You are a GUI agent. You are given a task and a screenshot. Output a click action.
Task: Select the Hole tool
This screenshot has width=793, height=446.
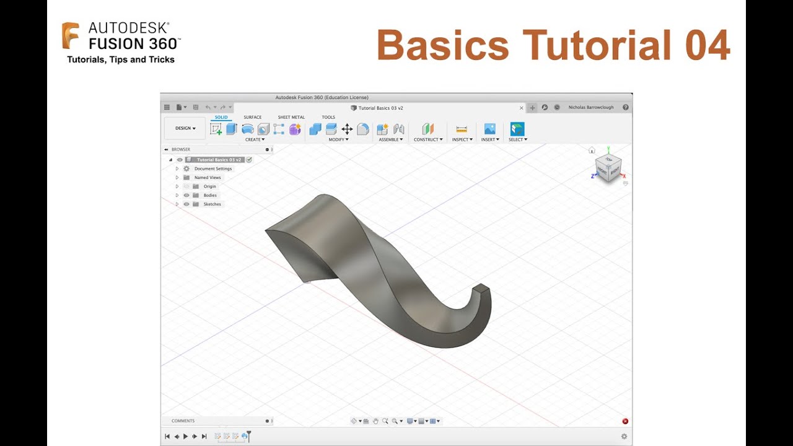263,129
